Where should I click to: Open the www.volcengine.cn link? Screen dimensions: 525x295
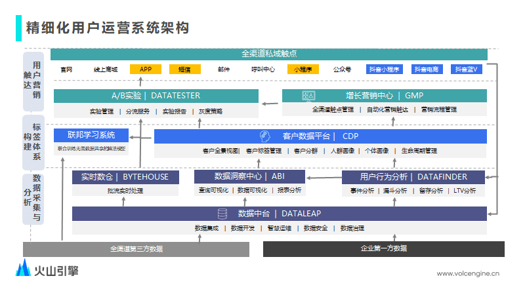coord(469,273)
